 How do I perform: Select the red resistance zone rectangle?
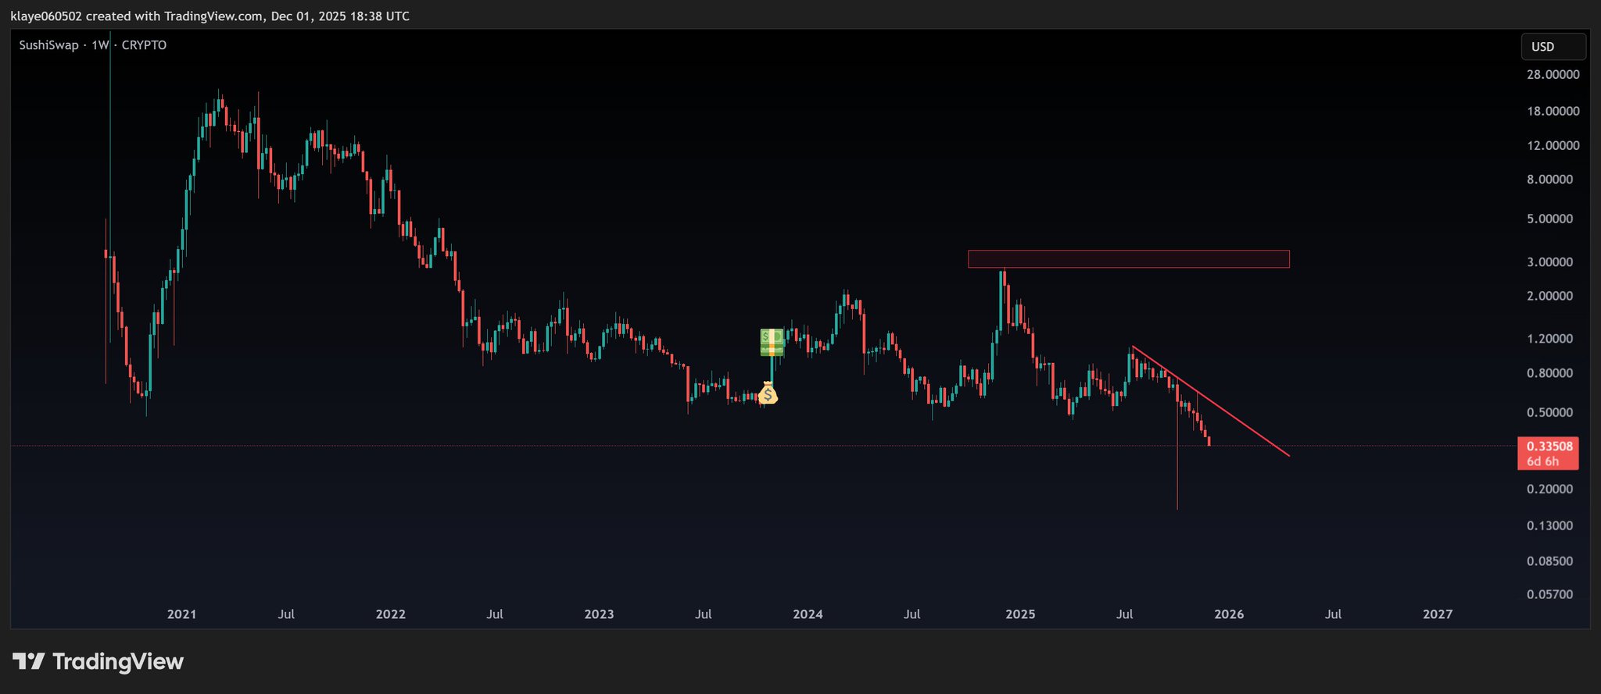tap(1128, 259)
